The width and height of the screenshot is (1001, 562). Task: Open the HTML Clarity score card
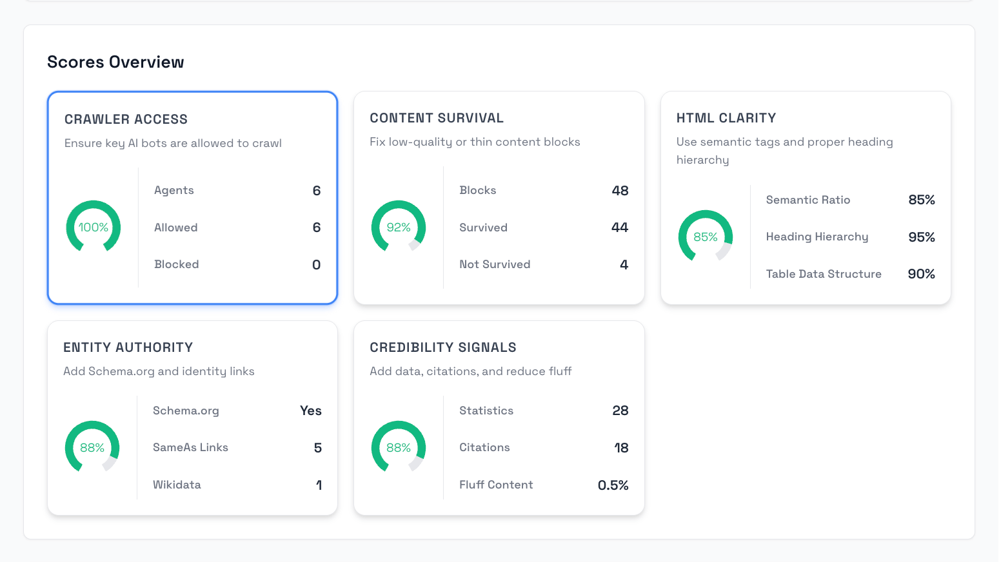click(x=805, y=197)
